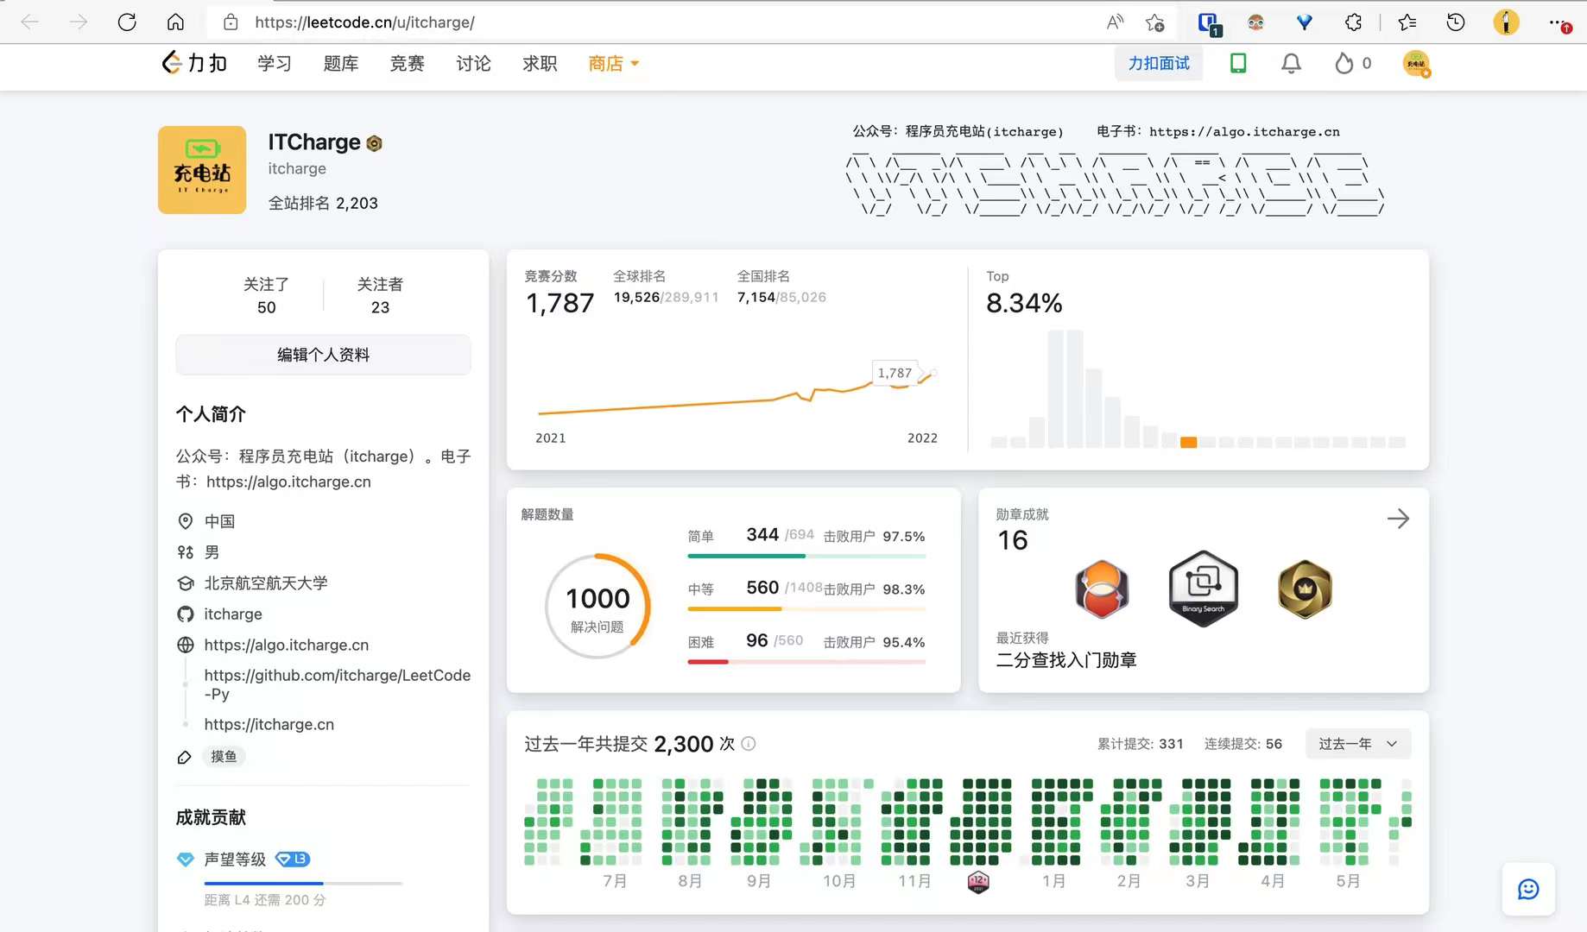Click the December badge in the heatmap
This screenshot has height=932, width=1587.
tap(978, 881)
